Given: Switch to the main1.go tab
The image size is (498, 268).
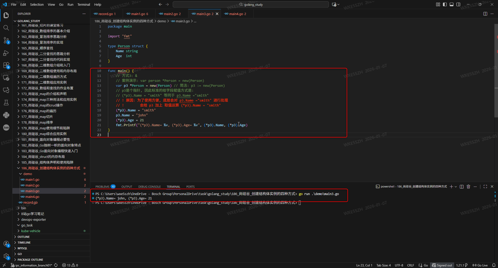Looking at the screenshot, I should [139, 14].
